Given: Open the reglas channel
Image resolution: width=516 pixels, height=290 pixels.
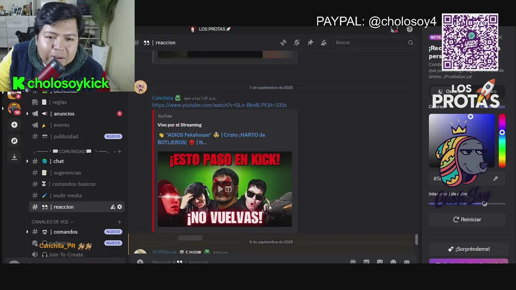Looking at the screenshot, I should [77, 102].
